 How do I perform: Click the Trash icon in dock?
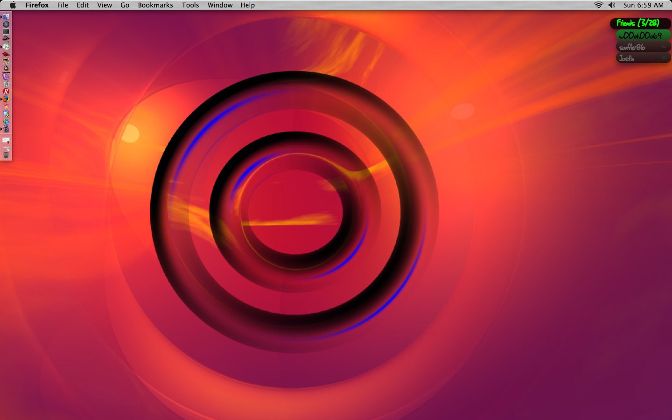pos(6,154)
